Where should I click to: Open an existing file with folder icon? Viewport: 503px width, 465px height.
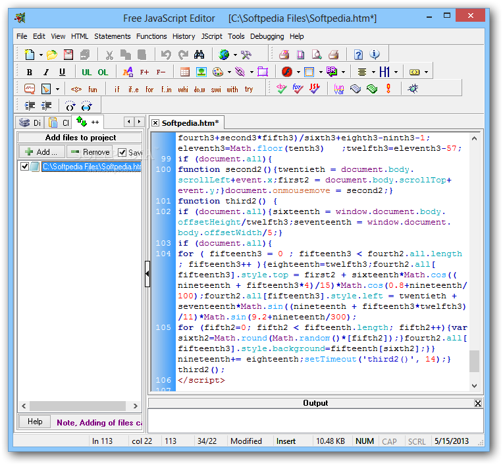point(51,55)
